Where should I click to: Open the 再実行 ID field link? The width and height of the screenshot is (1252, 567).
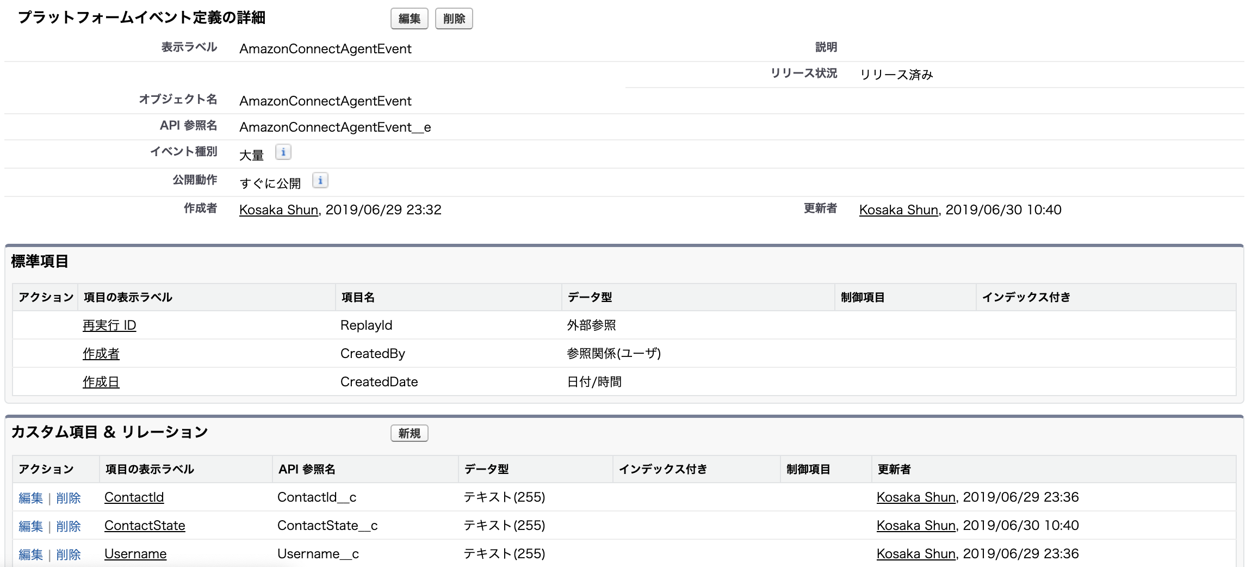[109, 325]
